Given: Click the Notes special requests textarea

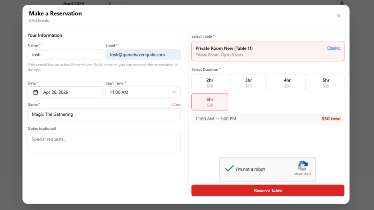Looking at the screenshot, I should click(x=104, y=143).
